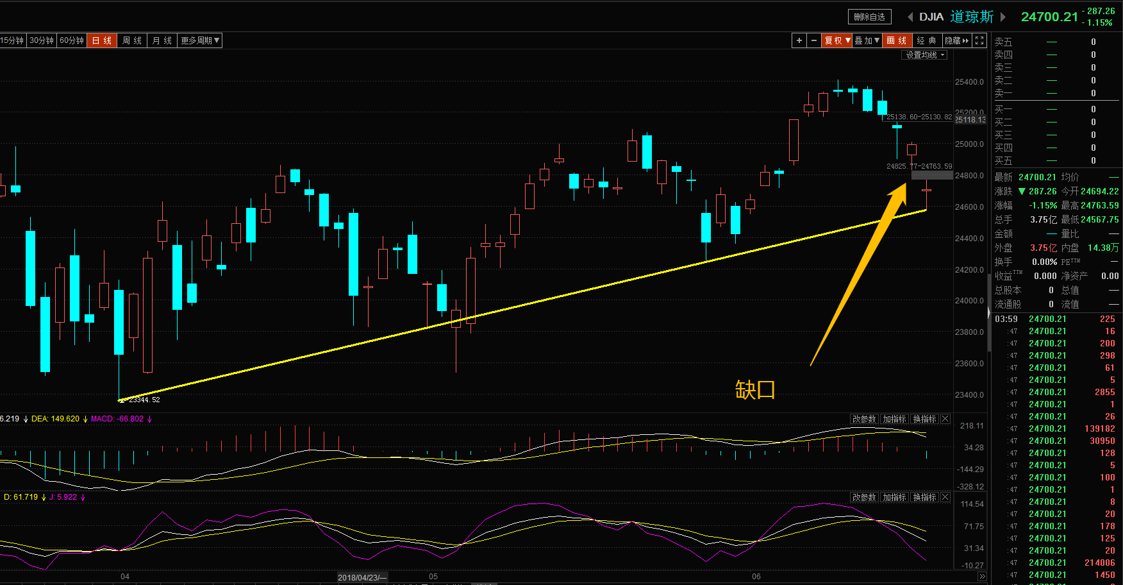
Task: Go to next stock with right arrow
Action: coord(1003,17)
